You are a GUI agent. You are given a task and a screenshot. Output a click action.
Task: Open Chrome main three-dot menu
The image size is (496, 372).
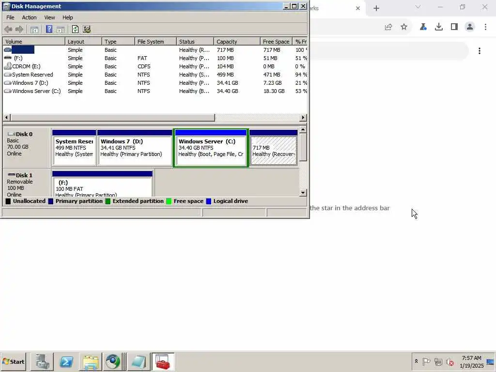pos(485,27)
